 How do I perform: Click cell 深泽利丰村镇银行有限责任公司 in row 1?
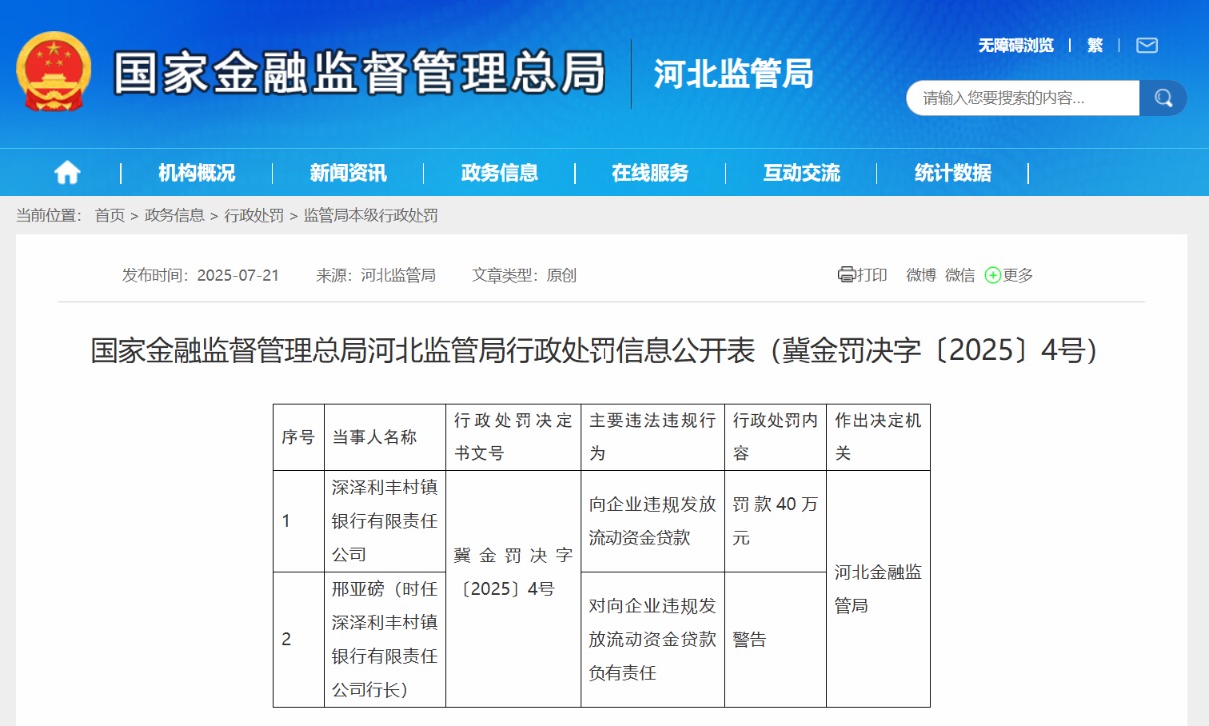click(384, 521)
